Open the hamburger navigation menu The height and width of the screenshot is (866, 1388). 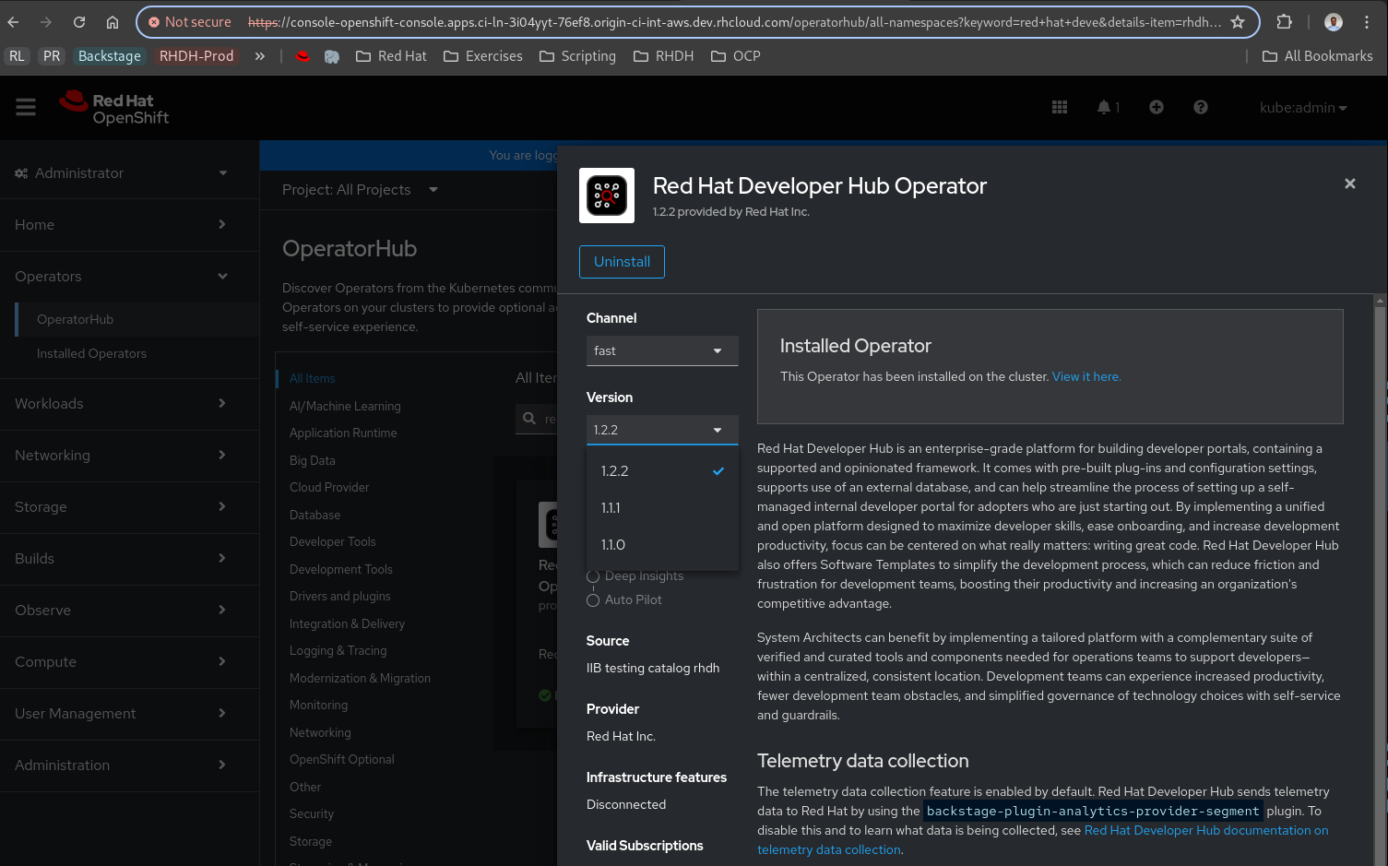coord(26,108)
